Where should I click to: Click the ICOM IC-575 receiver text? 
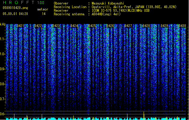coord(120,10)
